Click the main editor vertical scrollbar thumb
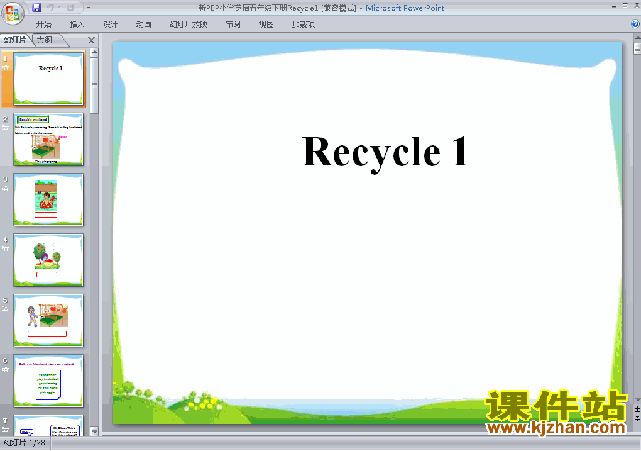Screen dimensions: 641x451 (637, 48)
